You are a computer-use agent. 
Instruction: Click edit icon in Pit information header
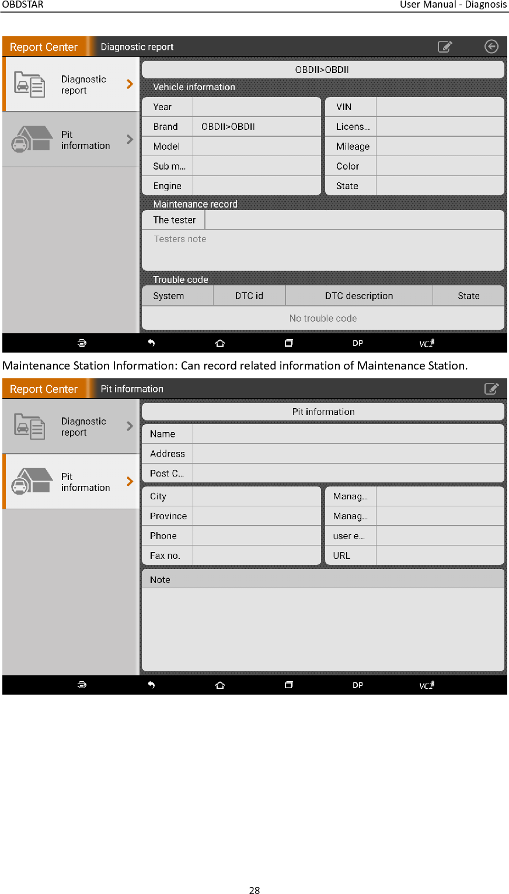(x=491, y=389)
